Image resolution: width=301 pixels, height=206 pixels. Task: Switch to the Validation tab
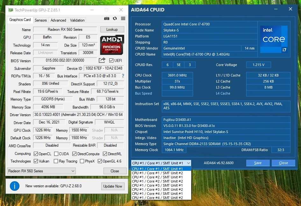(77, 20)
